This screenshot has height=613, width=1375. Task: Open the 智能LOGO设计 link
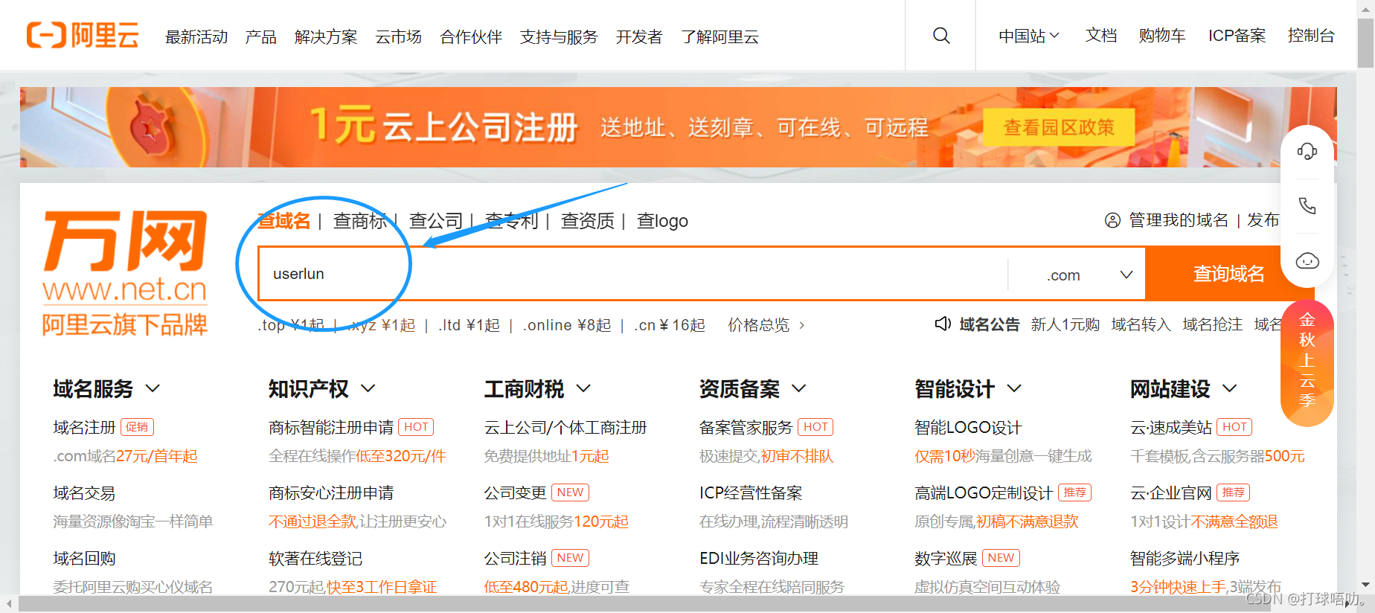click(x=968, y=428)
